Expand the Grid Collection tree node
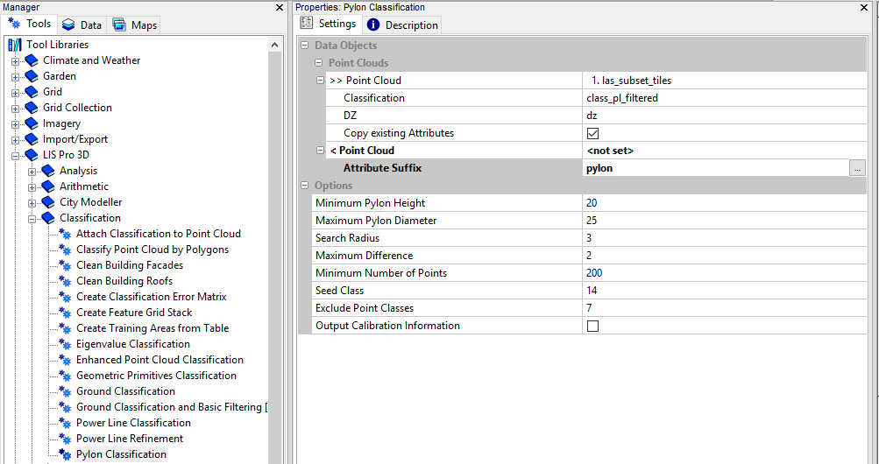The image size is (879, 464). pyautogui.click(x=15, y=108)
